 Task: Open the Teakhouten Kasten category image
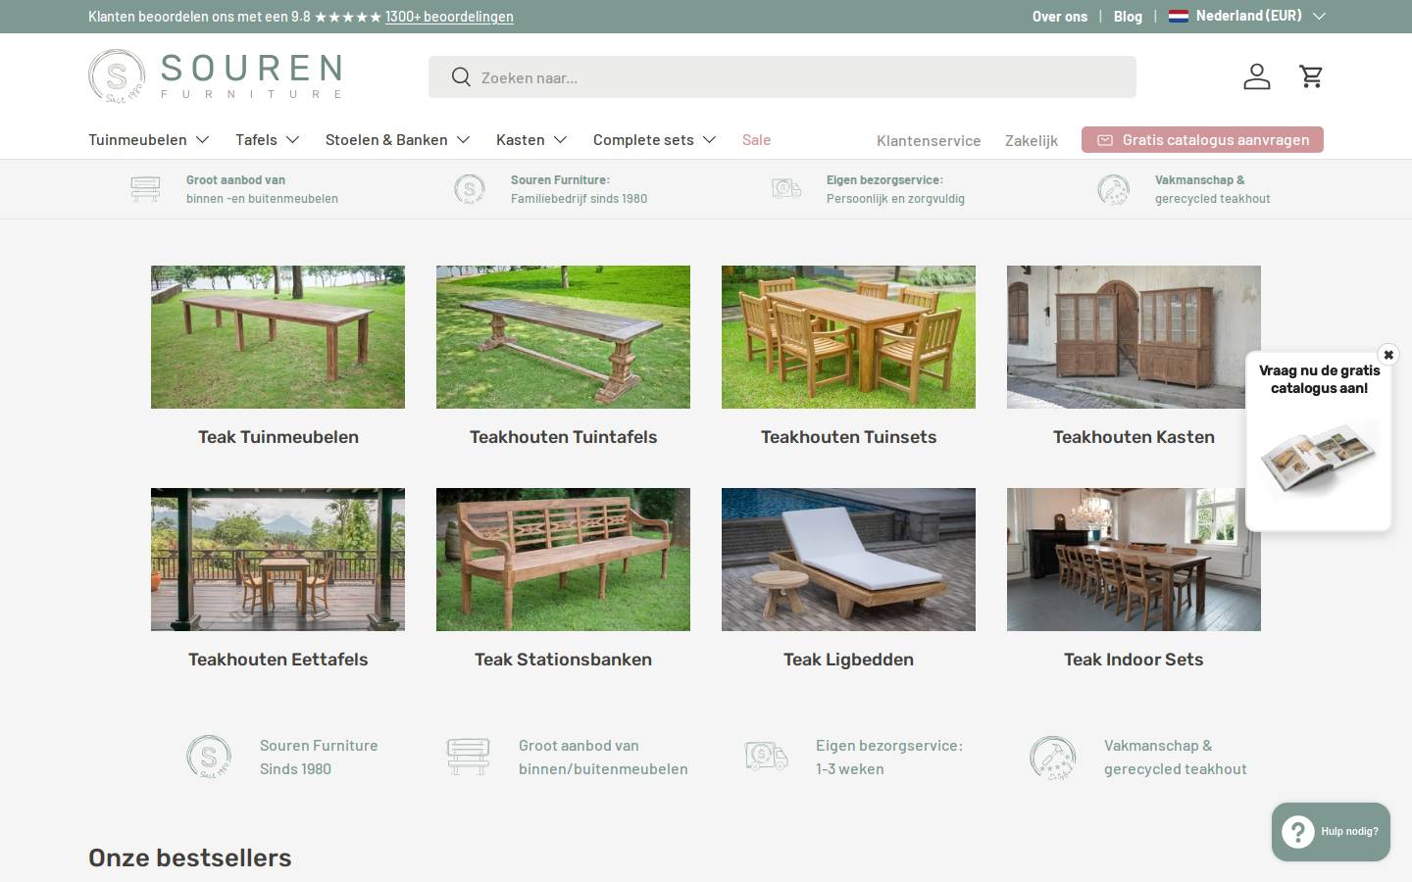[x=1134, y=337]
